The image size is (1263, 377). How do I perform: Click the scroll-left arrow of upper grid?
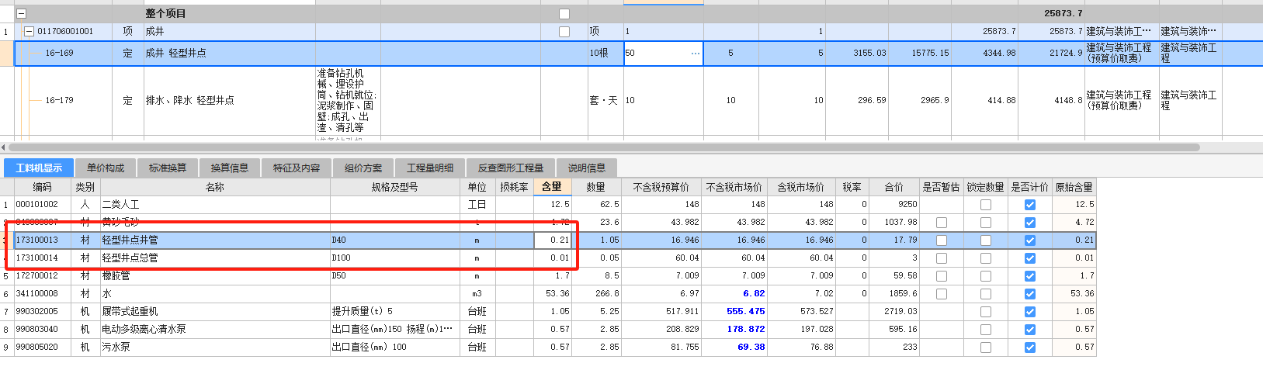click(x=3, y=147)
